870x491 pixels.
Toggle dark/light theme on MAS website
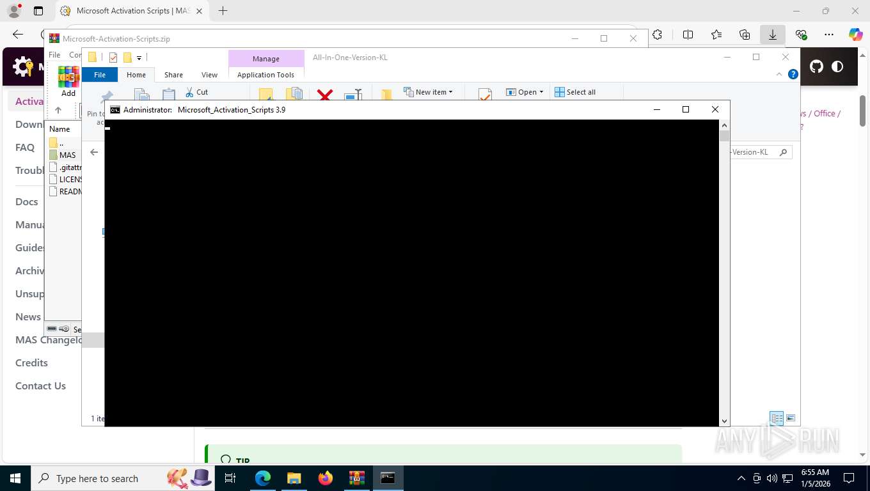click(x=837, y=66)
